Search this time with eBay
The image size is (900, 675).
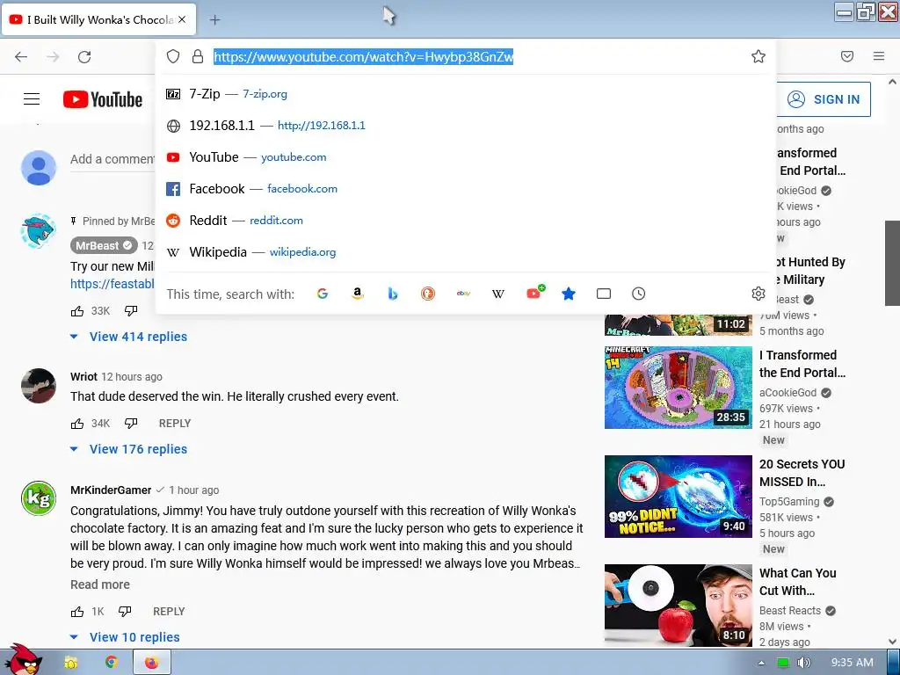pyautogui.click(x=463, y=294)
